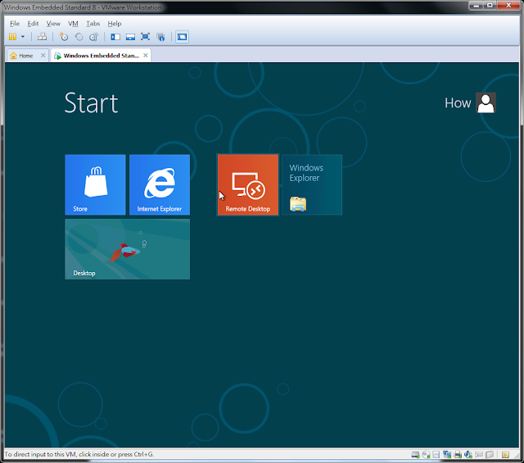Image resolution: width=524 pixels, height=463 pixels.
Task: Click the Start heading text
Action: 91,103
